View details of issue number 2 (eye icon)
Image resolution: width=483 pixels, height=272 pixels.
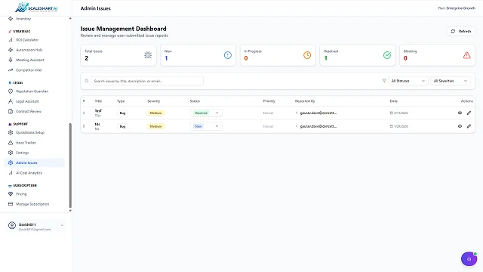(x=460, y=126)
